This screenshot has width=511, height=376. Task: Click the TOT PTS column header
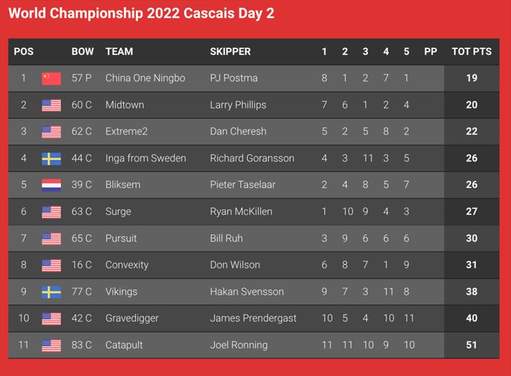point(471,52)
